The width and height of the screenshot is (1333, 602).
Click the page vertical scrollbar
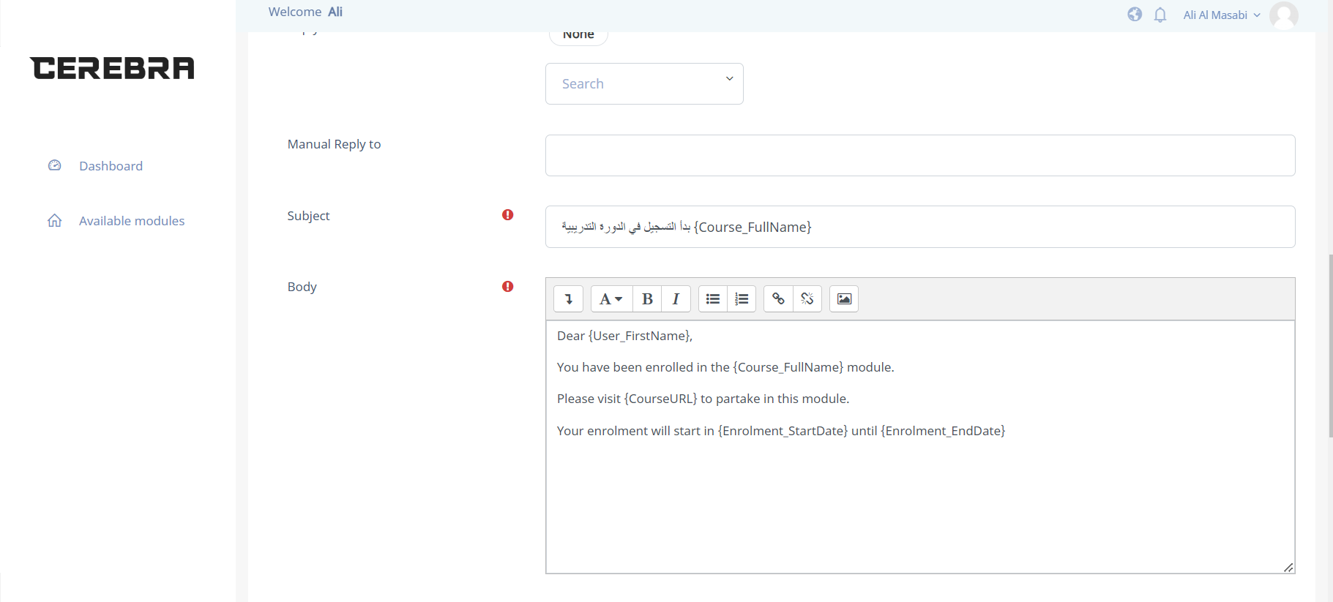coord(1330,345)
